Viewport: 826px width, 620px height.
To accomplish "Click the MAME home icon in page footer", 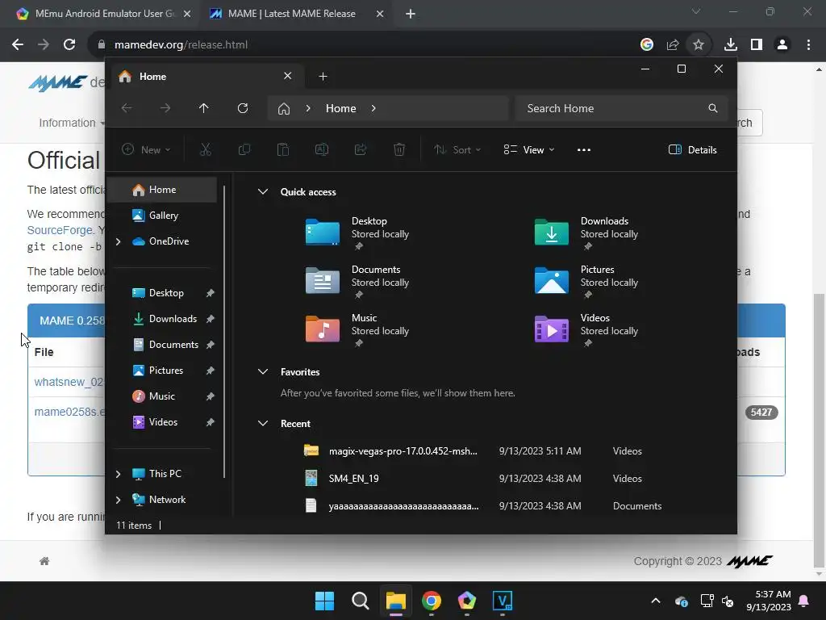I will tap(44, 561).
